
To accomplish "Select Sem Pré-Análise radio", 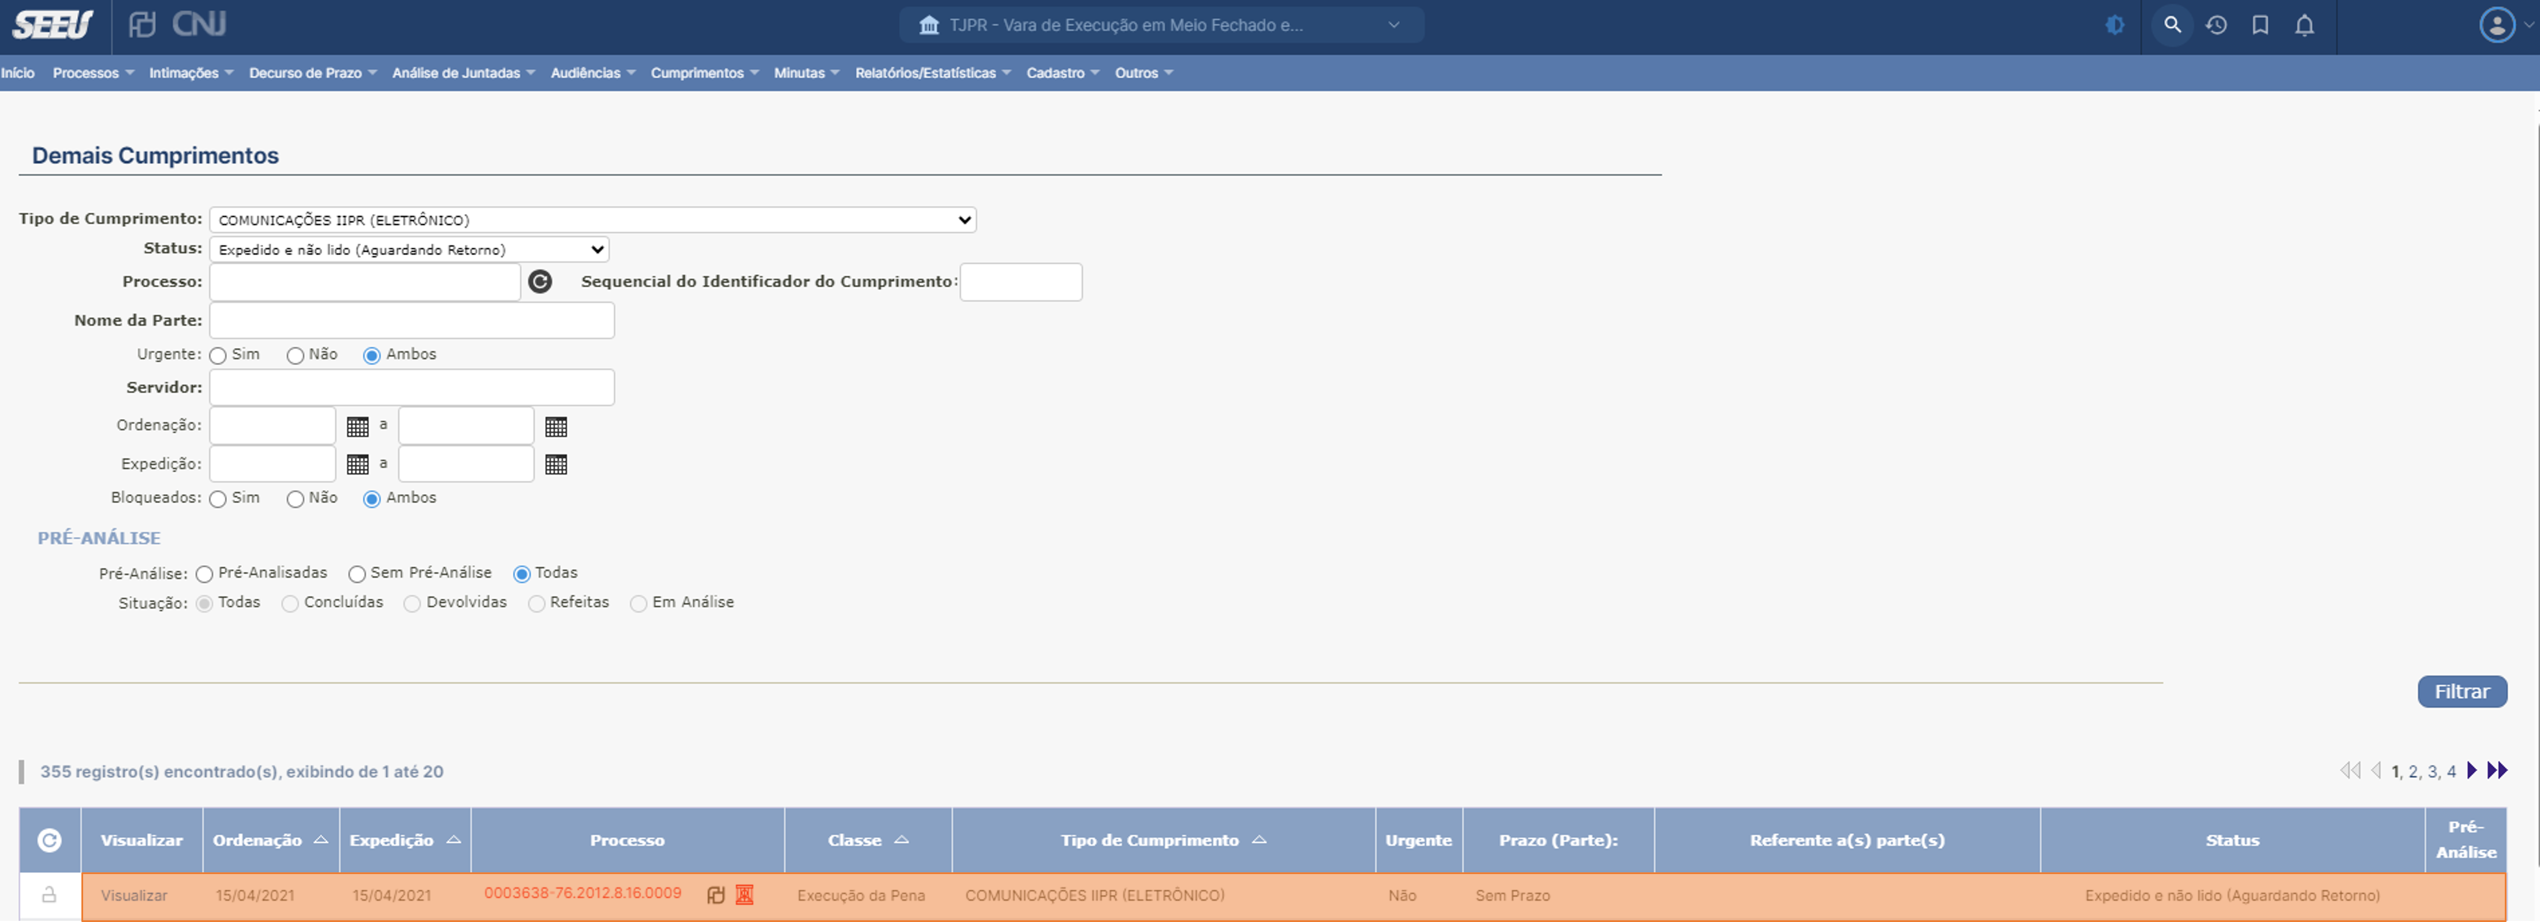I will tap(357, 575).
